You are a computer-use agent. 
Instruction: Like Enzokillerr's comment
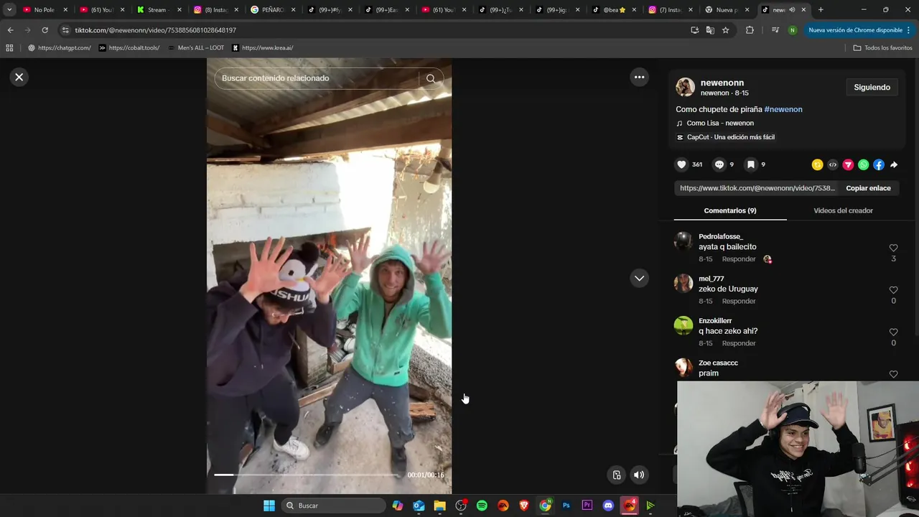(x=893, y=332)
